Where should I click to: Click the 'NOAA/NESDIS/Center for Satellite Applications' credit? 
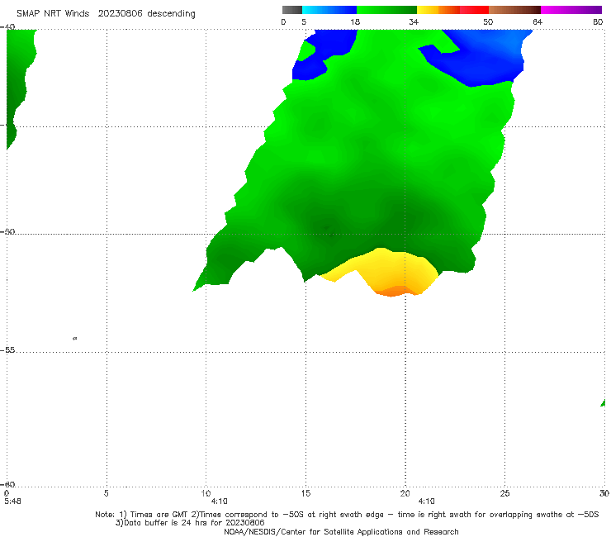(341, 531)
